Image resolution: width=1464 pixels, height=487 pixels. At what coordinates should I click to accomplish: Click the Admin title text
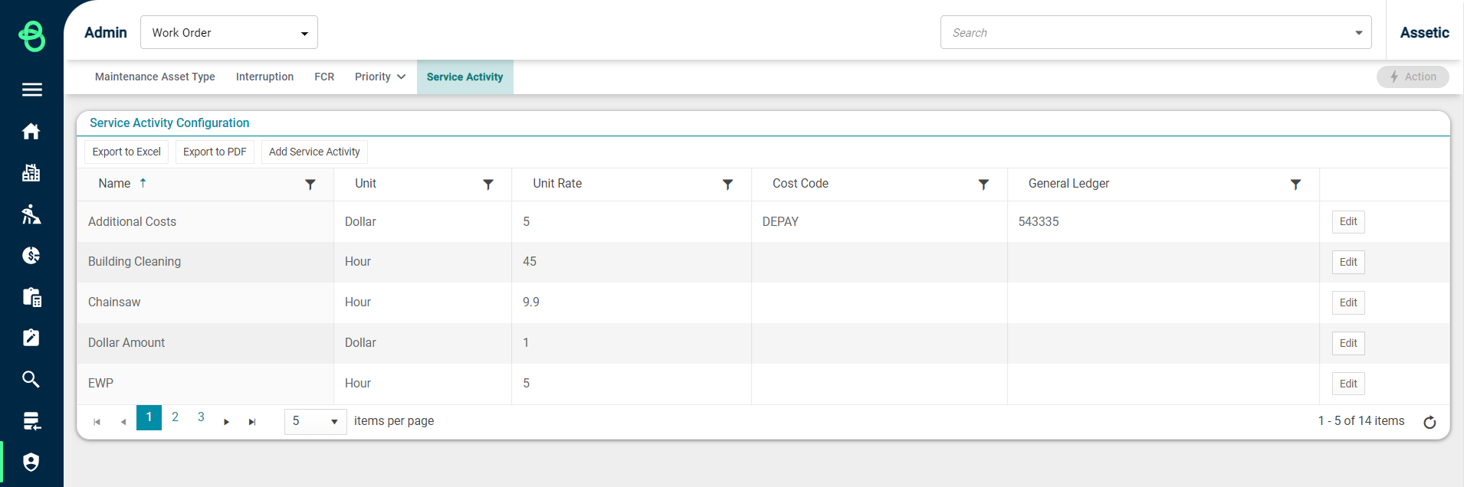pos(106,32)
